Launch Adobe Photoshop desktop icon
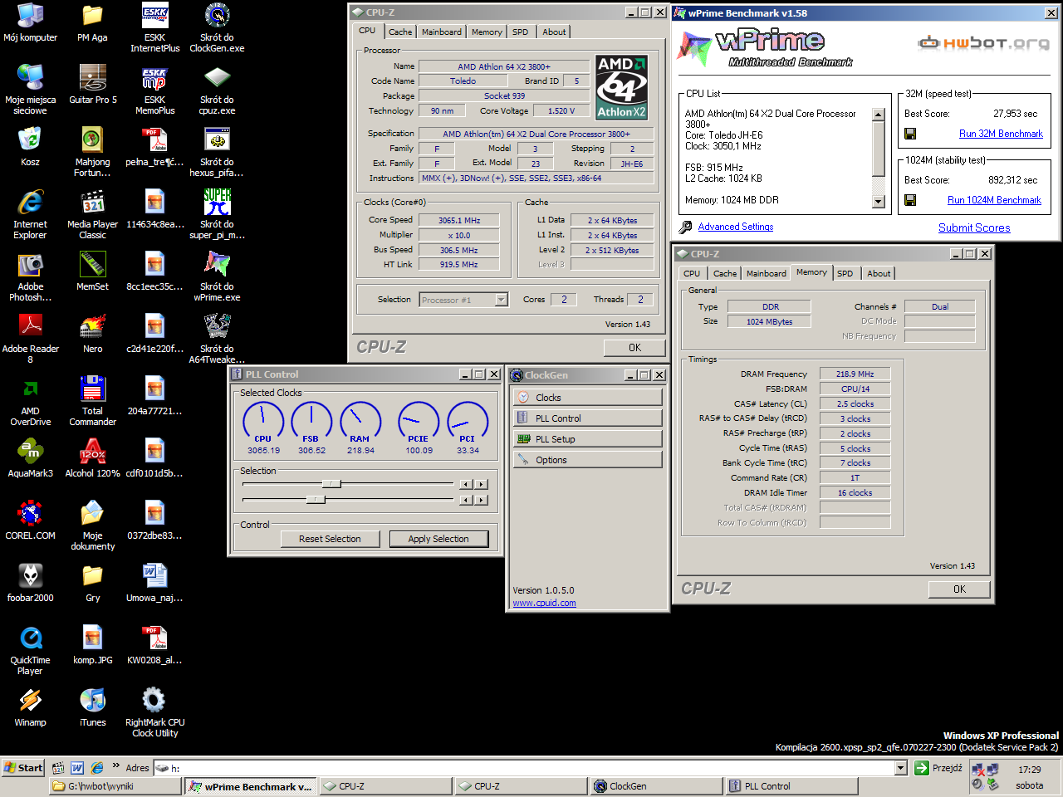The width and height of the screenshot is (1063, 797). [30, 276]
